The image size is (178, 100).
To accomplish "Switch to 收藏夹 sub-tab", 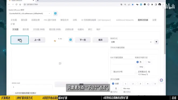I will click(81, 29).
